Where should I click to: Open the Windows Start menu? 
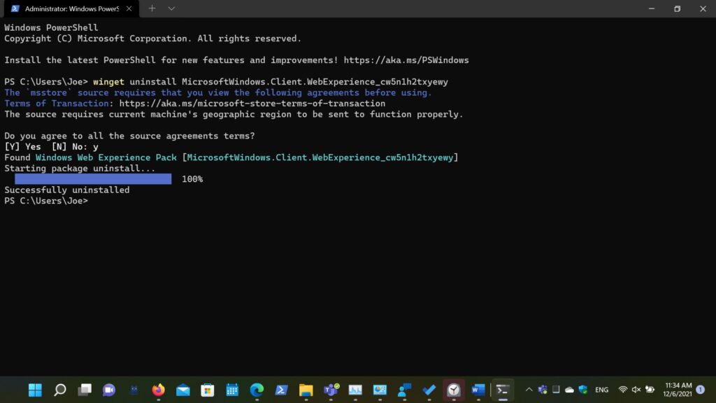point(35,390)
